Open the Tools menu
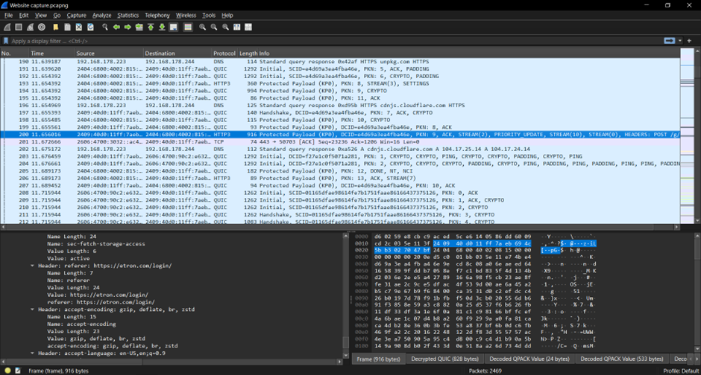The height and width of the screenshot is (375, 701). point(209,15)
